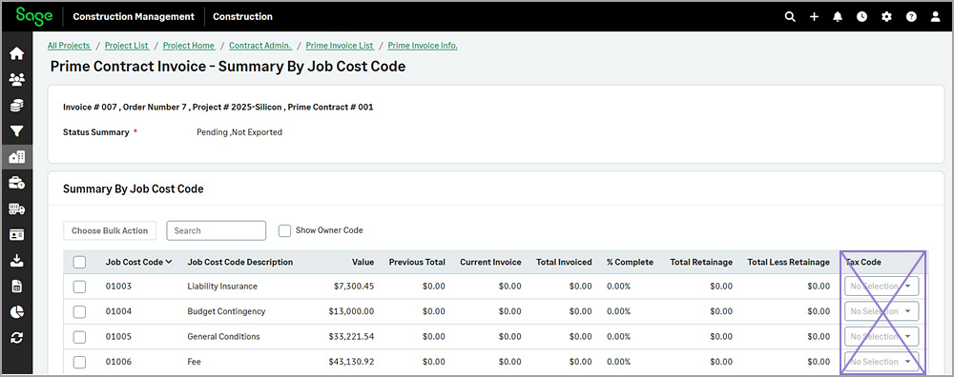The width and height of the screenshot is (954, 377).
Task: Click the Total Less Retainage column header
Action: pos(789,262)
